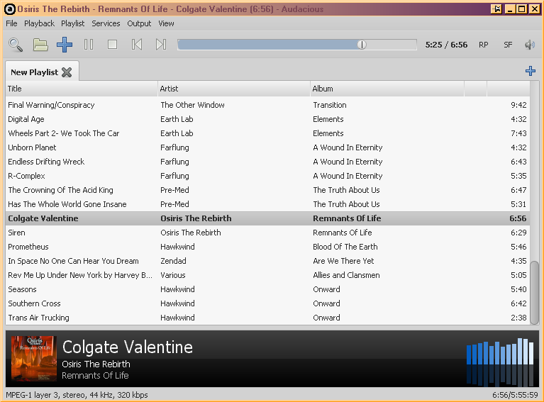The height and width of the screenshot is (402, 544).
Task: Sort playlist by the Artist column header
Action: tap(233, 89)
